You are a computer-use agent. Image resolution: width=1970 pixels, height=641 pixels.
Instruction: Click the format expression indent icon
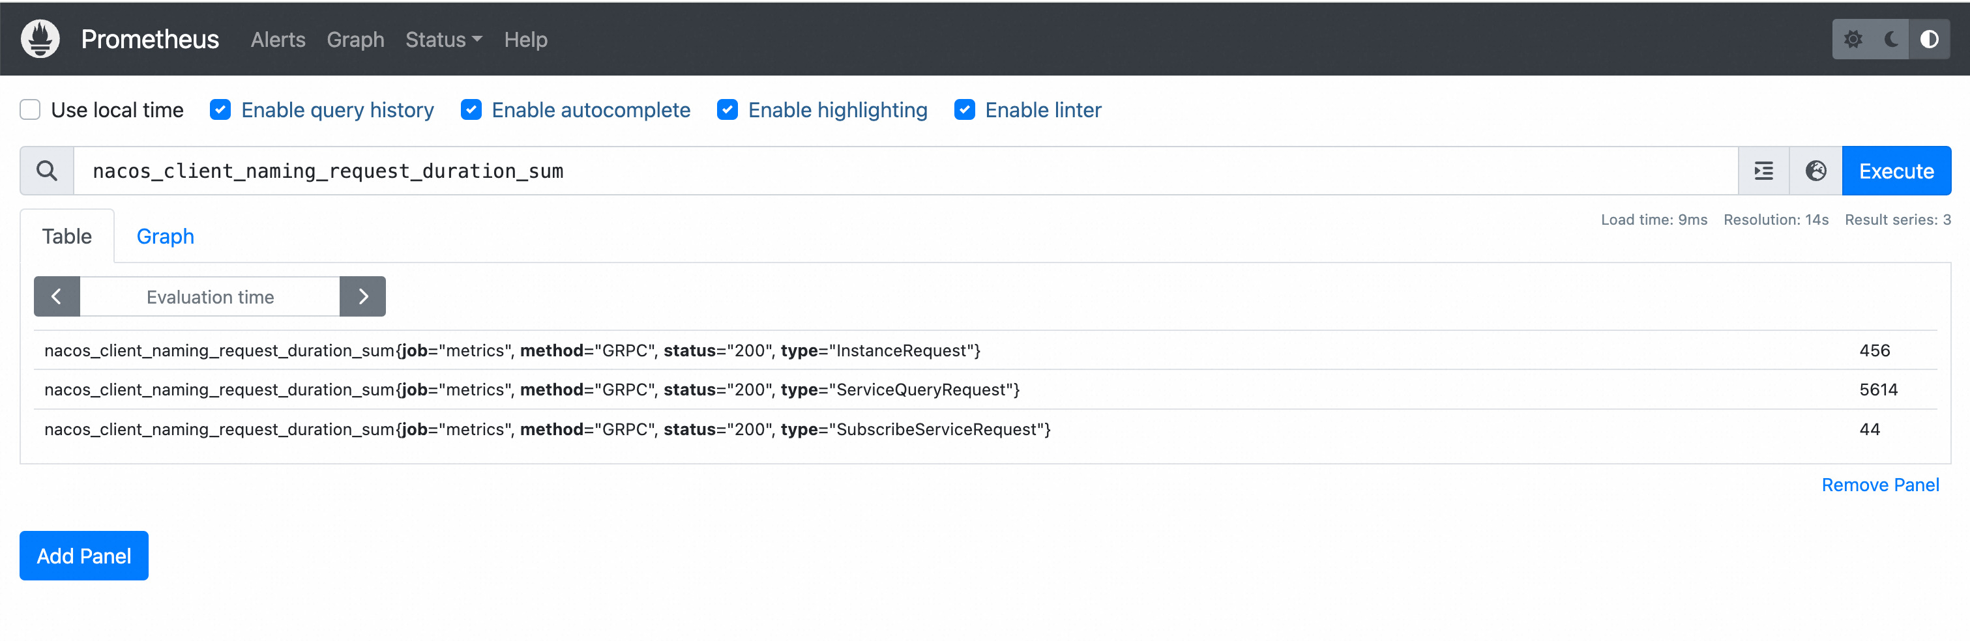pos(1763,171)
